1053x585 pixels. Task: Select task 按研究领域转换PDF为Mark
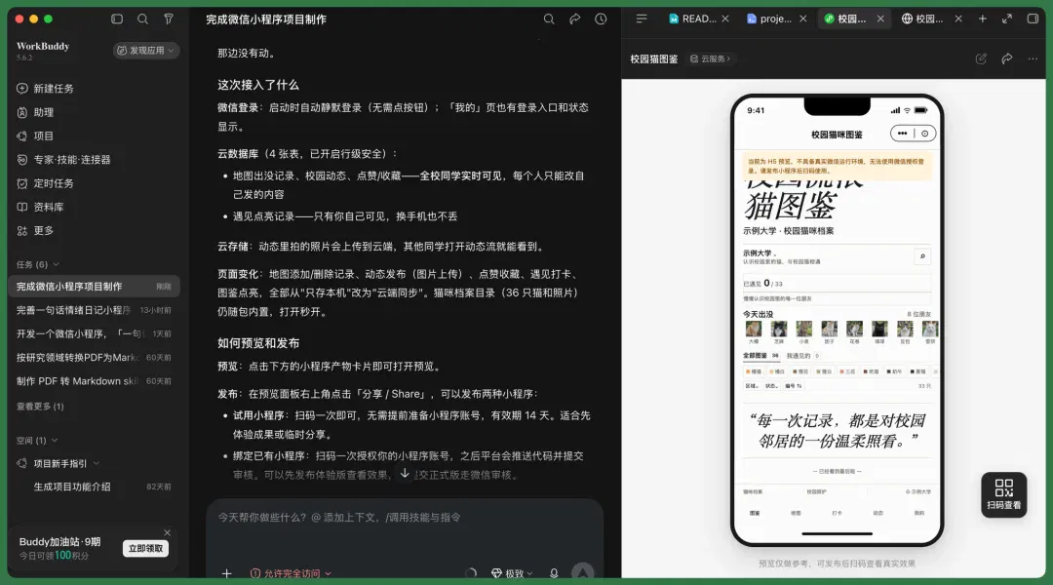94,357
